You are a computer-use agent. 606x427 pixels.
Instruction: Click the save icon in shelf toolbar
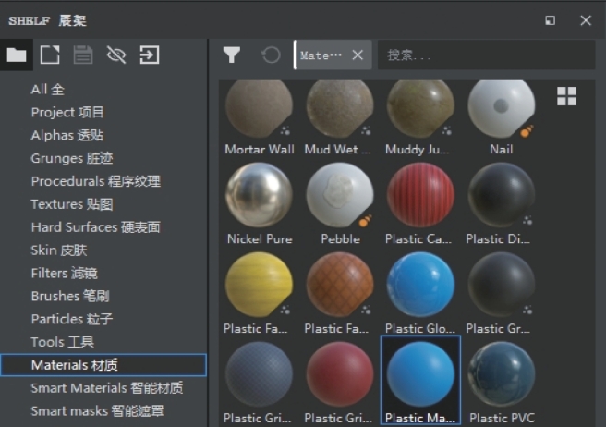83,55
